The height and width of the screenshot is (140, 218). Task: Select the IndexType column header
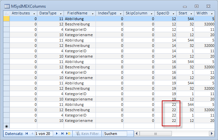(107, 13)
